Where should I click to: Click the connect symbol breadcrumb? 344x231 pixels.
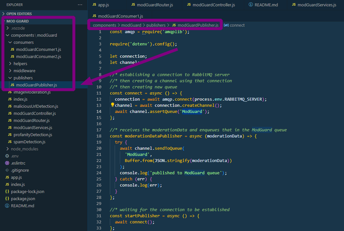[237, 25]
